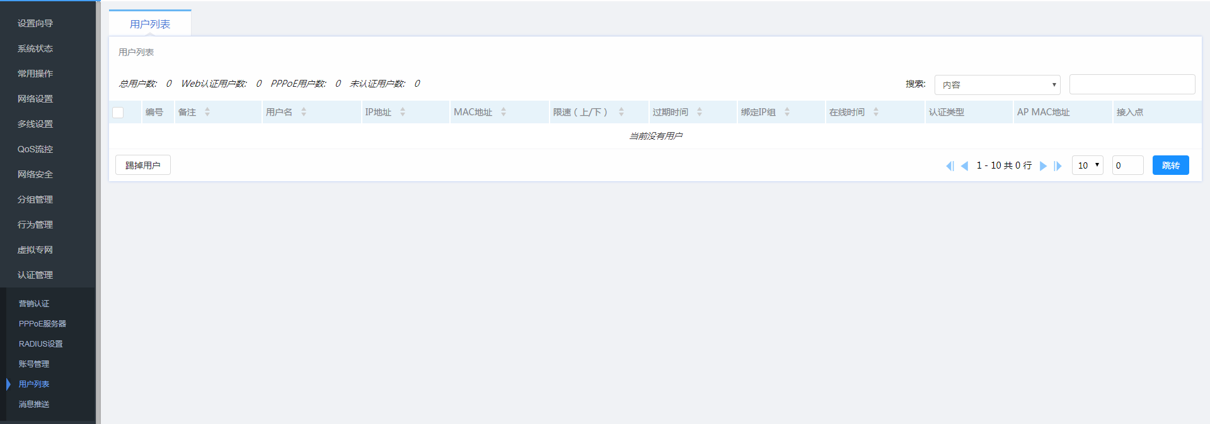This screenshot has height=424, width=1210.
Task: Click the previous page arrow
Action: [x=964, y=166]
